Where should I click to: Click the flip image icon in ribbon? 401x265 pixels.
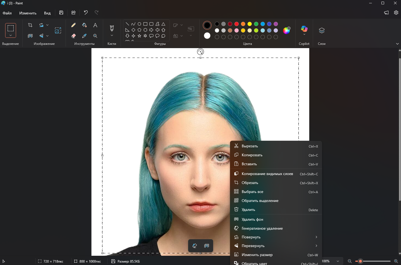coord(41,36)
